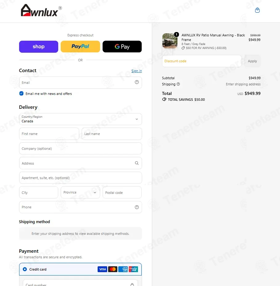This screenshot has height=286, width=280.
Task: Click the Mastercard icon
Action: (113, 269)
